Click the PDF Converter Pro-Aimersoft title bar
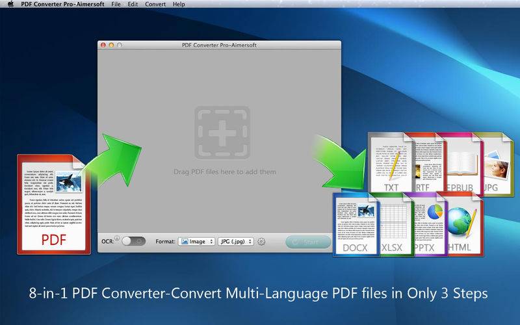 (x=219, y=45)
